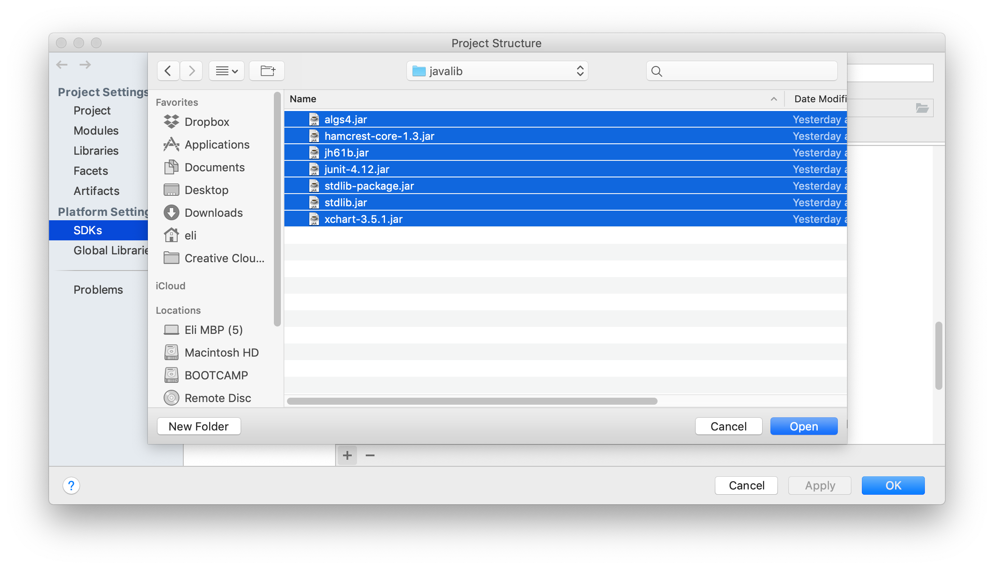Select SDKs under Platform Settings

pos(98,230)
